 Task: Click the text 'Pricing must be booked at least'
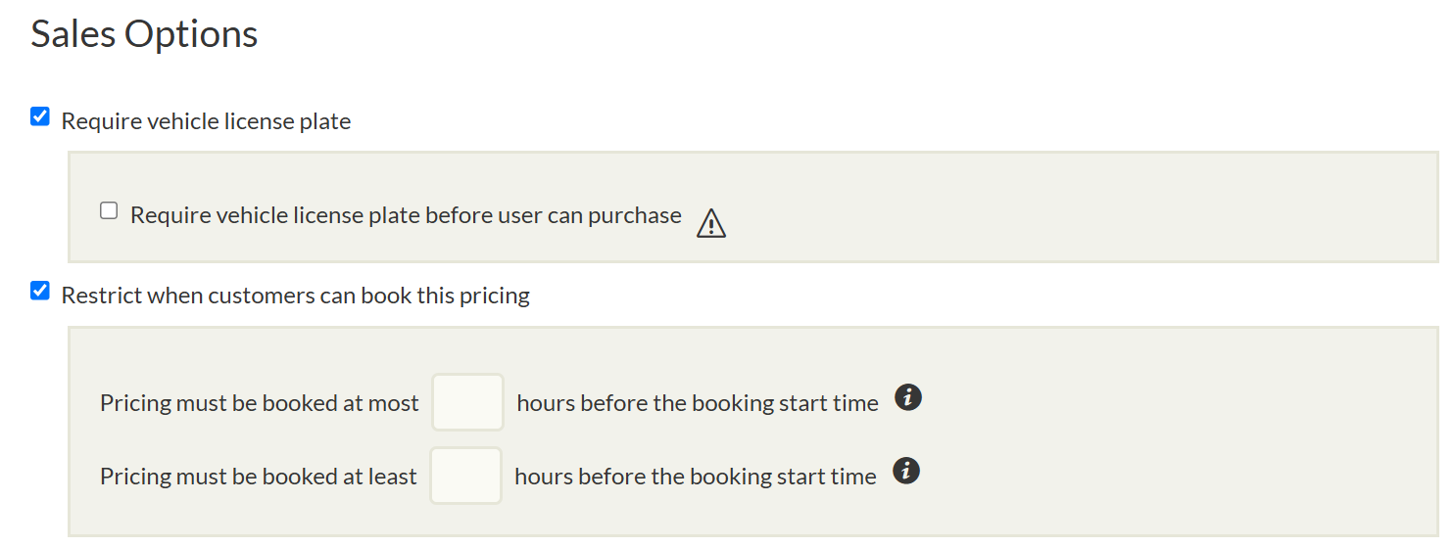click(x=258, y=477)
